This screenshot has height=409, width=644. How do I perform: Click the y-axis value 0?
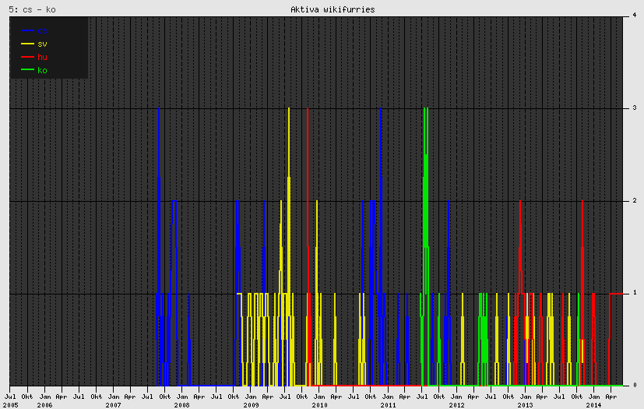[635, 385]
